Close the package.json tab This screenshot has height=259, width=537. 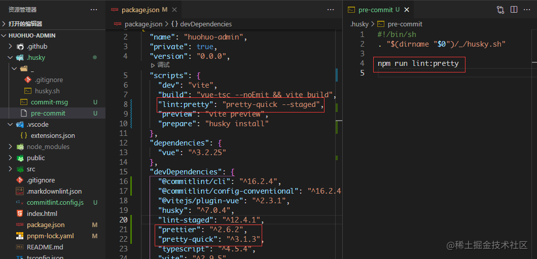point(174,10)
